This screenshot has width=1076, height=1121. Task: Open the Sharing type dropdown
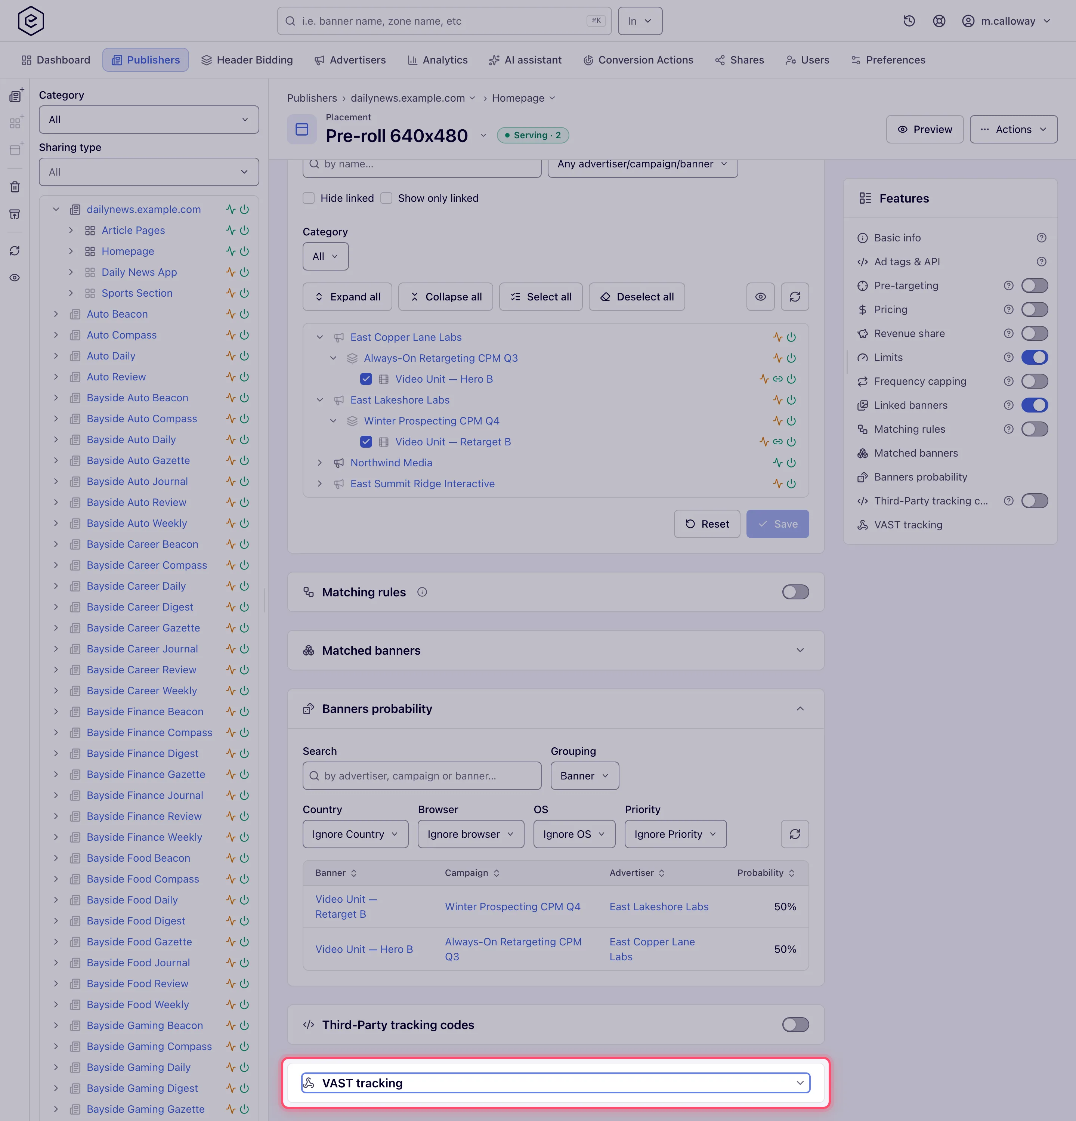pyautogui.click(x=149, y=172)
